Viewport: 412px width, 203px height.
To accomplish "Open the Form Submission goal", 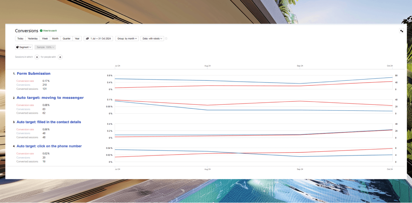I will click(x=34, y=73).
